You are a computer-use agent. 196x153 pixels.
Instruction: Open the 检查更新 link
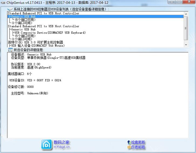[x=138, y=142]
